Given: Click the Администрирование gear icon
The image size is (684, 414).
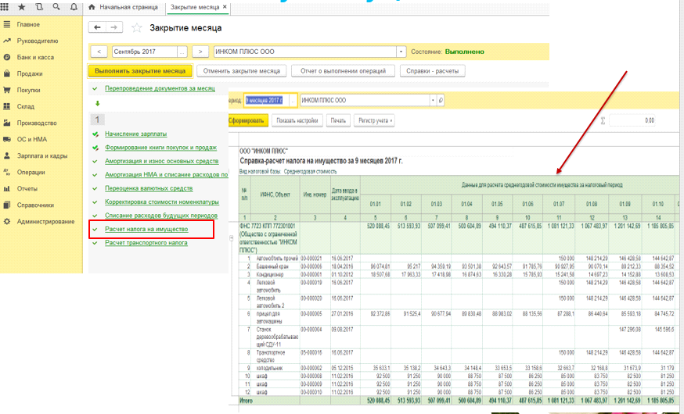Looking at the screenshot, I should (x=7, y=221).
